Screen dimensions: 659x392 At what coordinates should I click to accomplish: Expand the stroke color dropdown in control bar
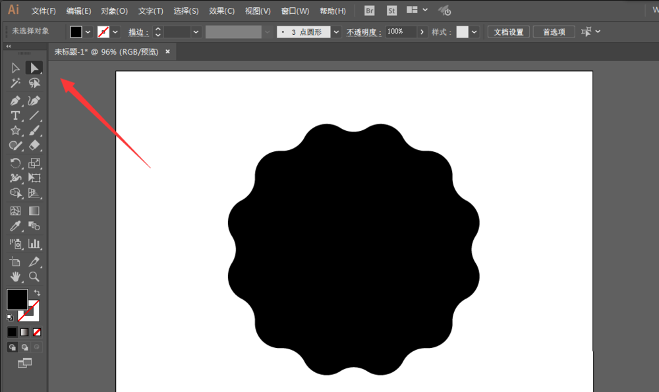click(x=115, y=32)
